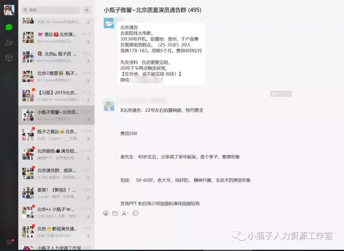Click sender avatar of X北京通告 message
The height and width of the screenshot is (251, 344).
(x=109, y=106)
